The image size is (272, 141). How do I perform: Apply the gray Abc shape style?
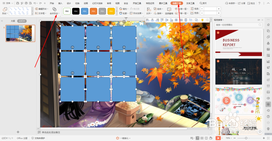(102, 11)
